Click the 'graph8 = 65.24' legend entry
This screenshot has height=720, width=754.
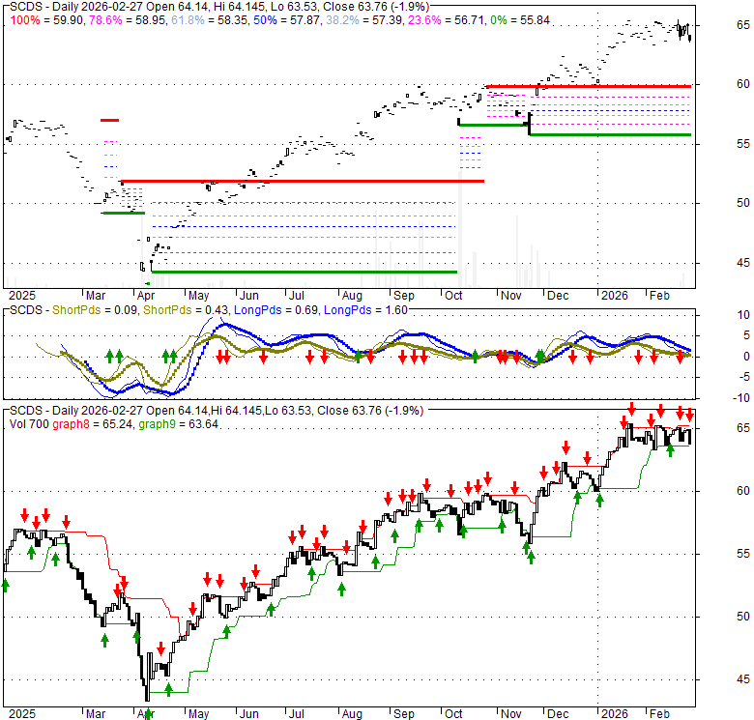point(92,424)
